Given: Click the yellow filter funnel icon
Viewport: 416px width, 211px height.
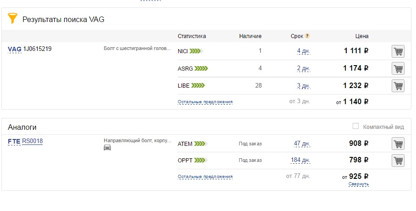Looking at the screenshot, I should [x=12, y=18].
